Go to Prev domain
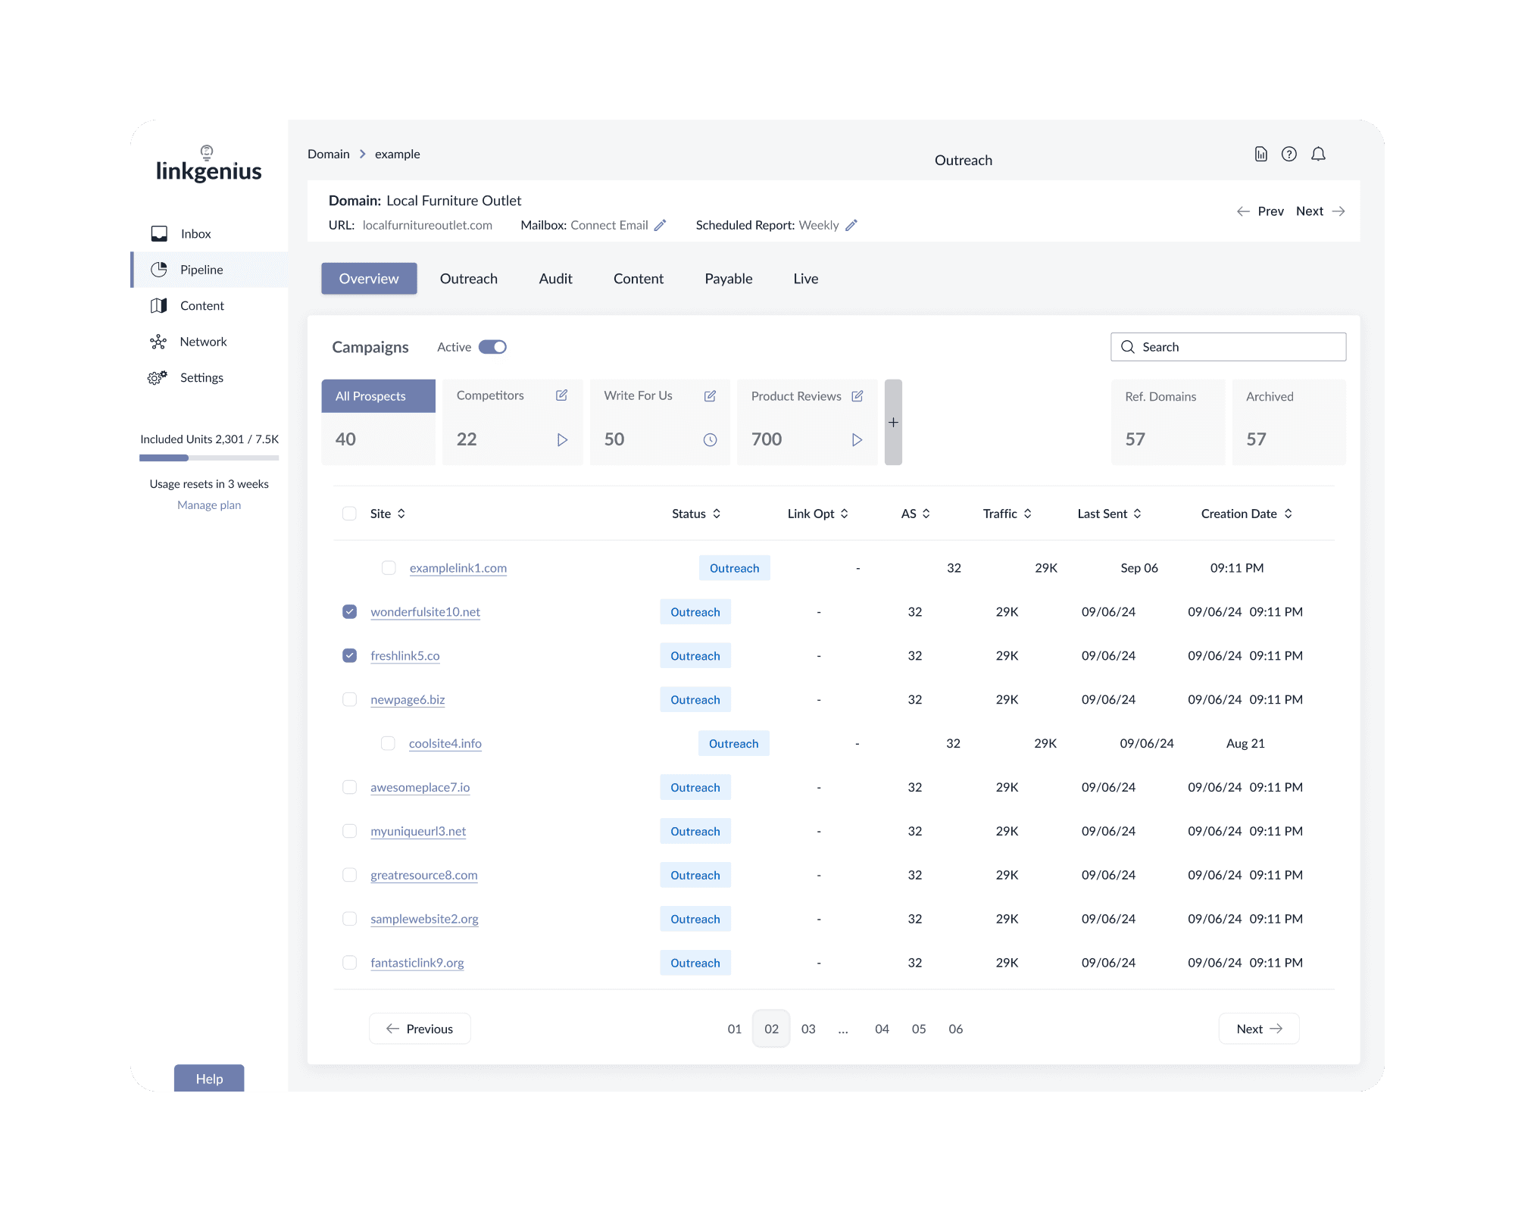 pos(1260,211)
